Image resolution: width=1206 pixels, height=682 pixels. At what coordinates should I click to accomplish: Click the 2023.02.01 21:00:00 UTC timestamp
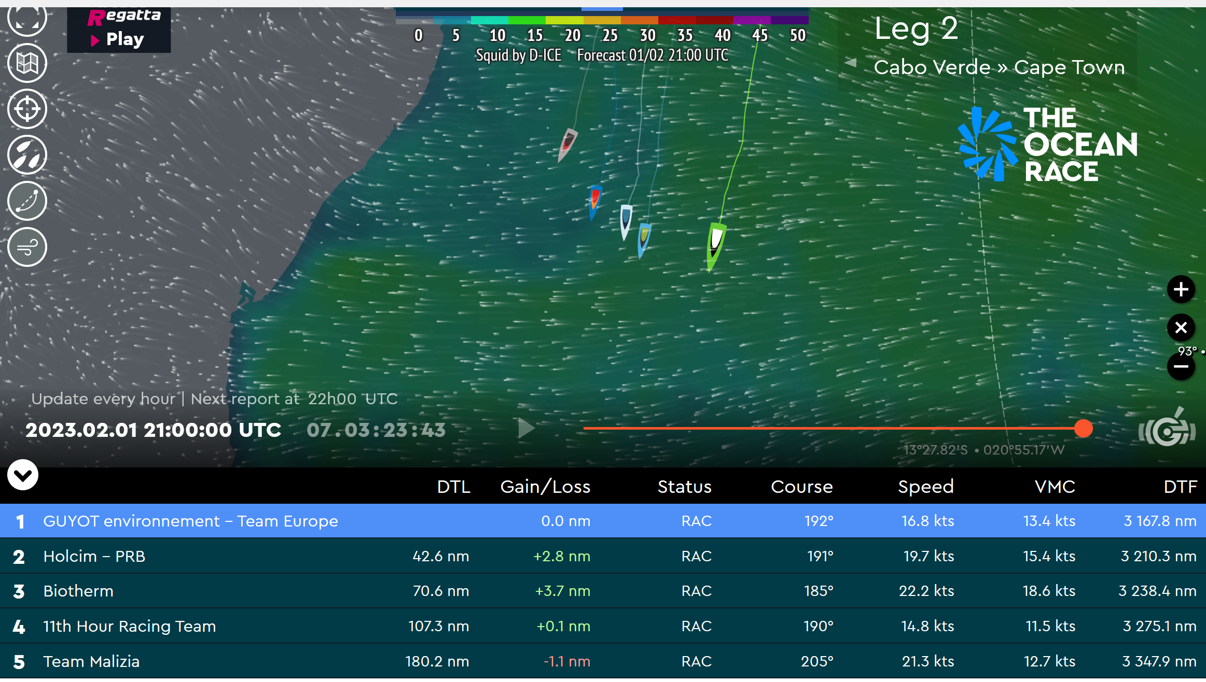[x=154, y=430]
